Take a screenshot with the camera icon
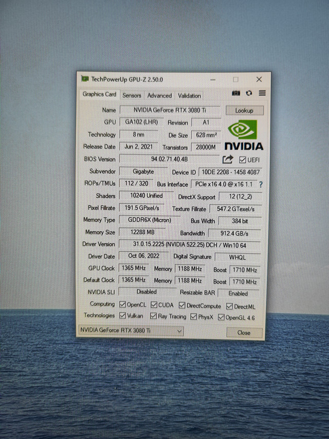The height and width of the screenshot is (439, 329). [236, 93]
